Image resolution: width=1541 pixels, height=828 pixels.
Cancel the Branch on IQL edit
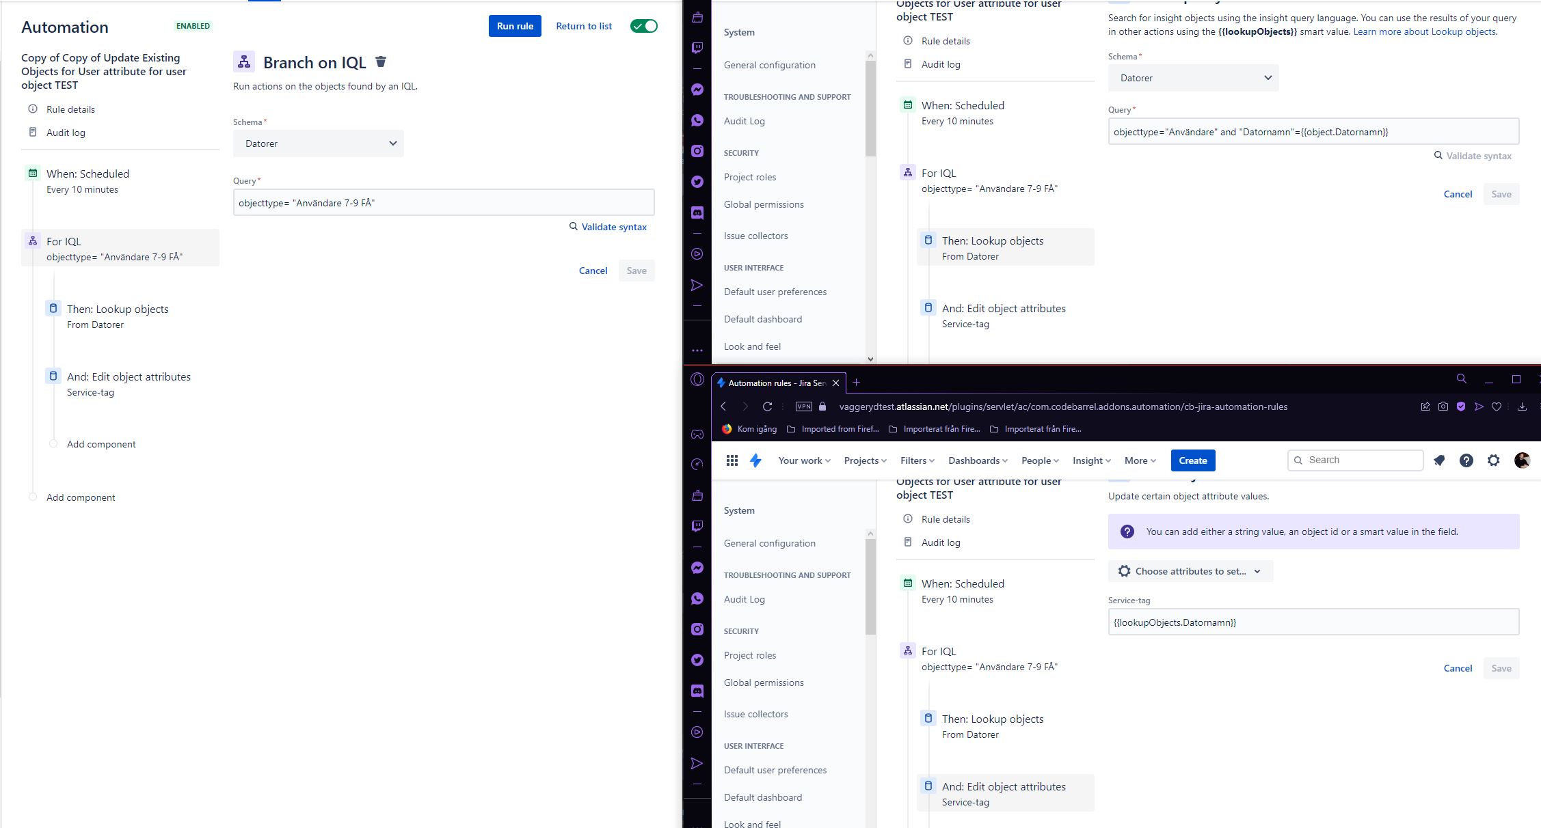[x=593, y=271]
